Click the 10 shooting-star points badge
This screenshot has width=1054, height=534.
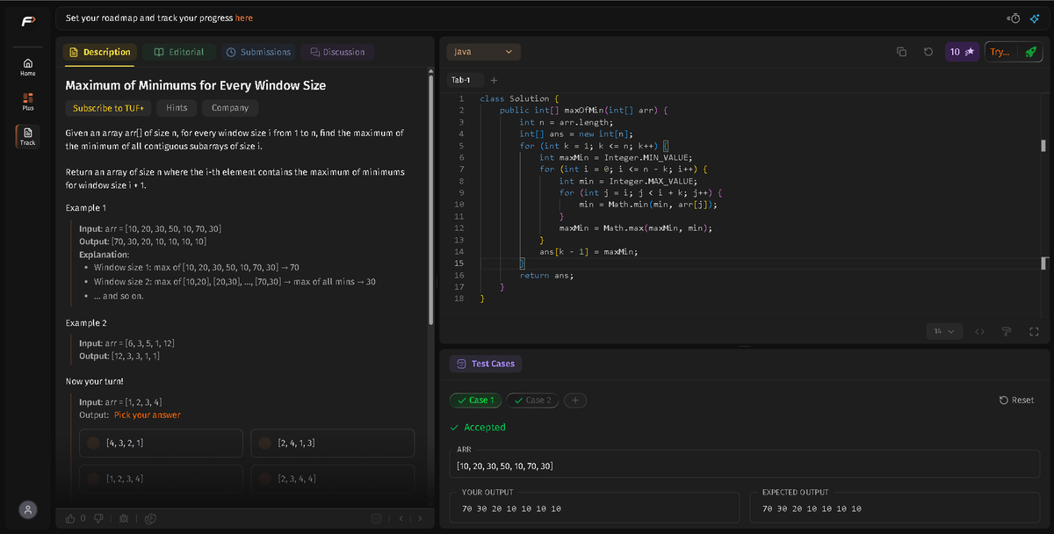point(962,53)
